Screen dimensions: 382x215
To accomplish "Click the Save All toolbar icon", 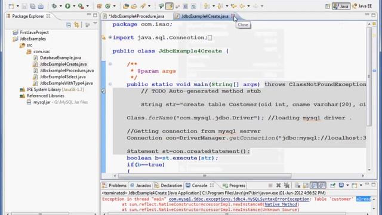I will [x=33, y=6].
